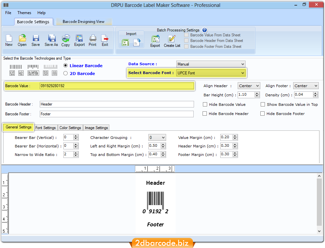Decrease Footer Margin value
Viewport: 325px width, 248px height.
point(235,156)
